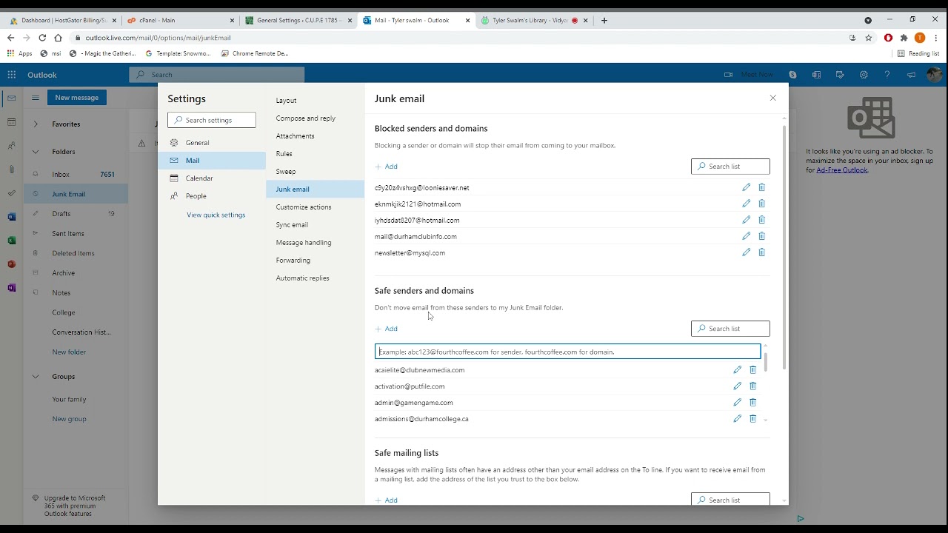Delete blocked sender mail@durhamclubinfo.com
The image size is (948, 533).
coord(761,236)
